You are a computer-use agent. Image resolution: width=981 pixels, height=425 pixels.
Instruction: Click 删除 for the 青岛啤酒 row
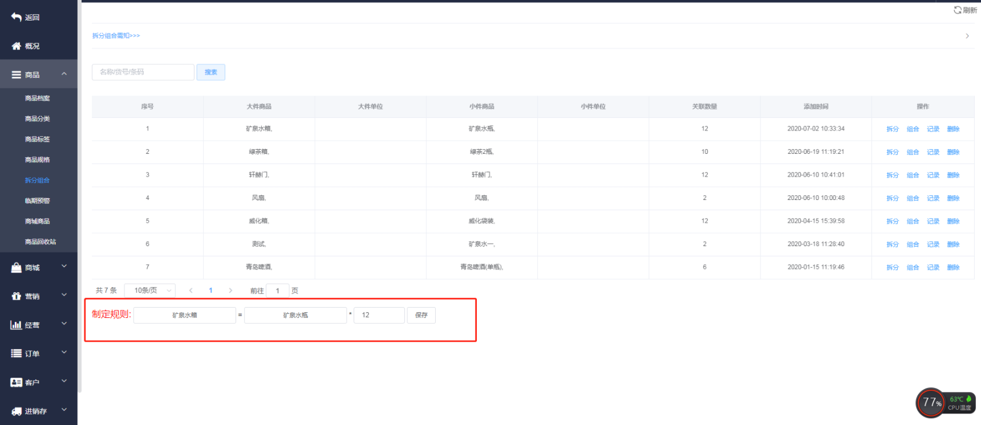(954, 268)
